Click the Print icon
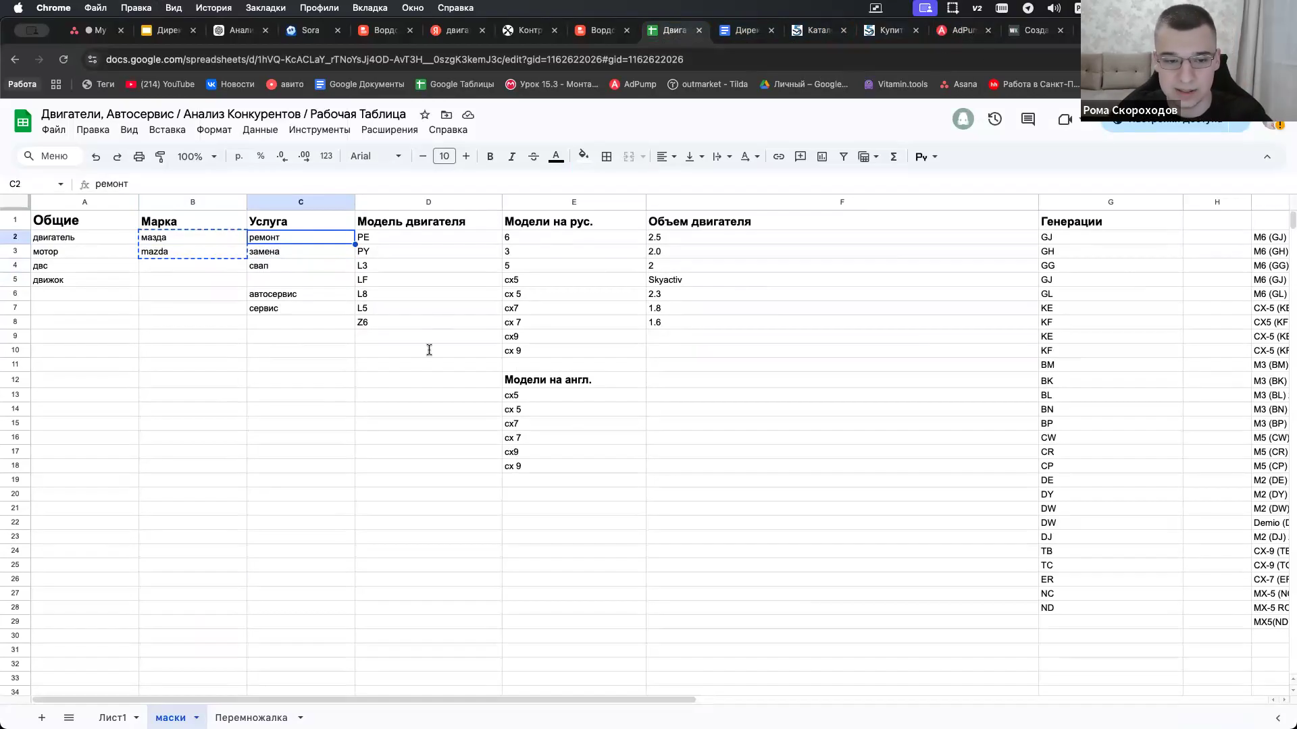1297x729 pixels. click(139, 157)
